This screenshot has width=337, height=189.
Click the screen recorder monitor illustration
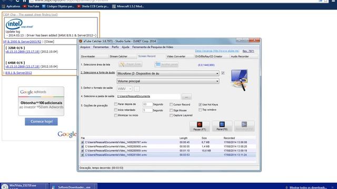pyautogui.click(x=239, y=80)
